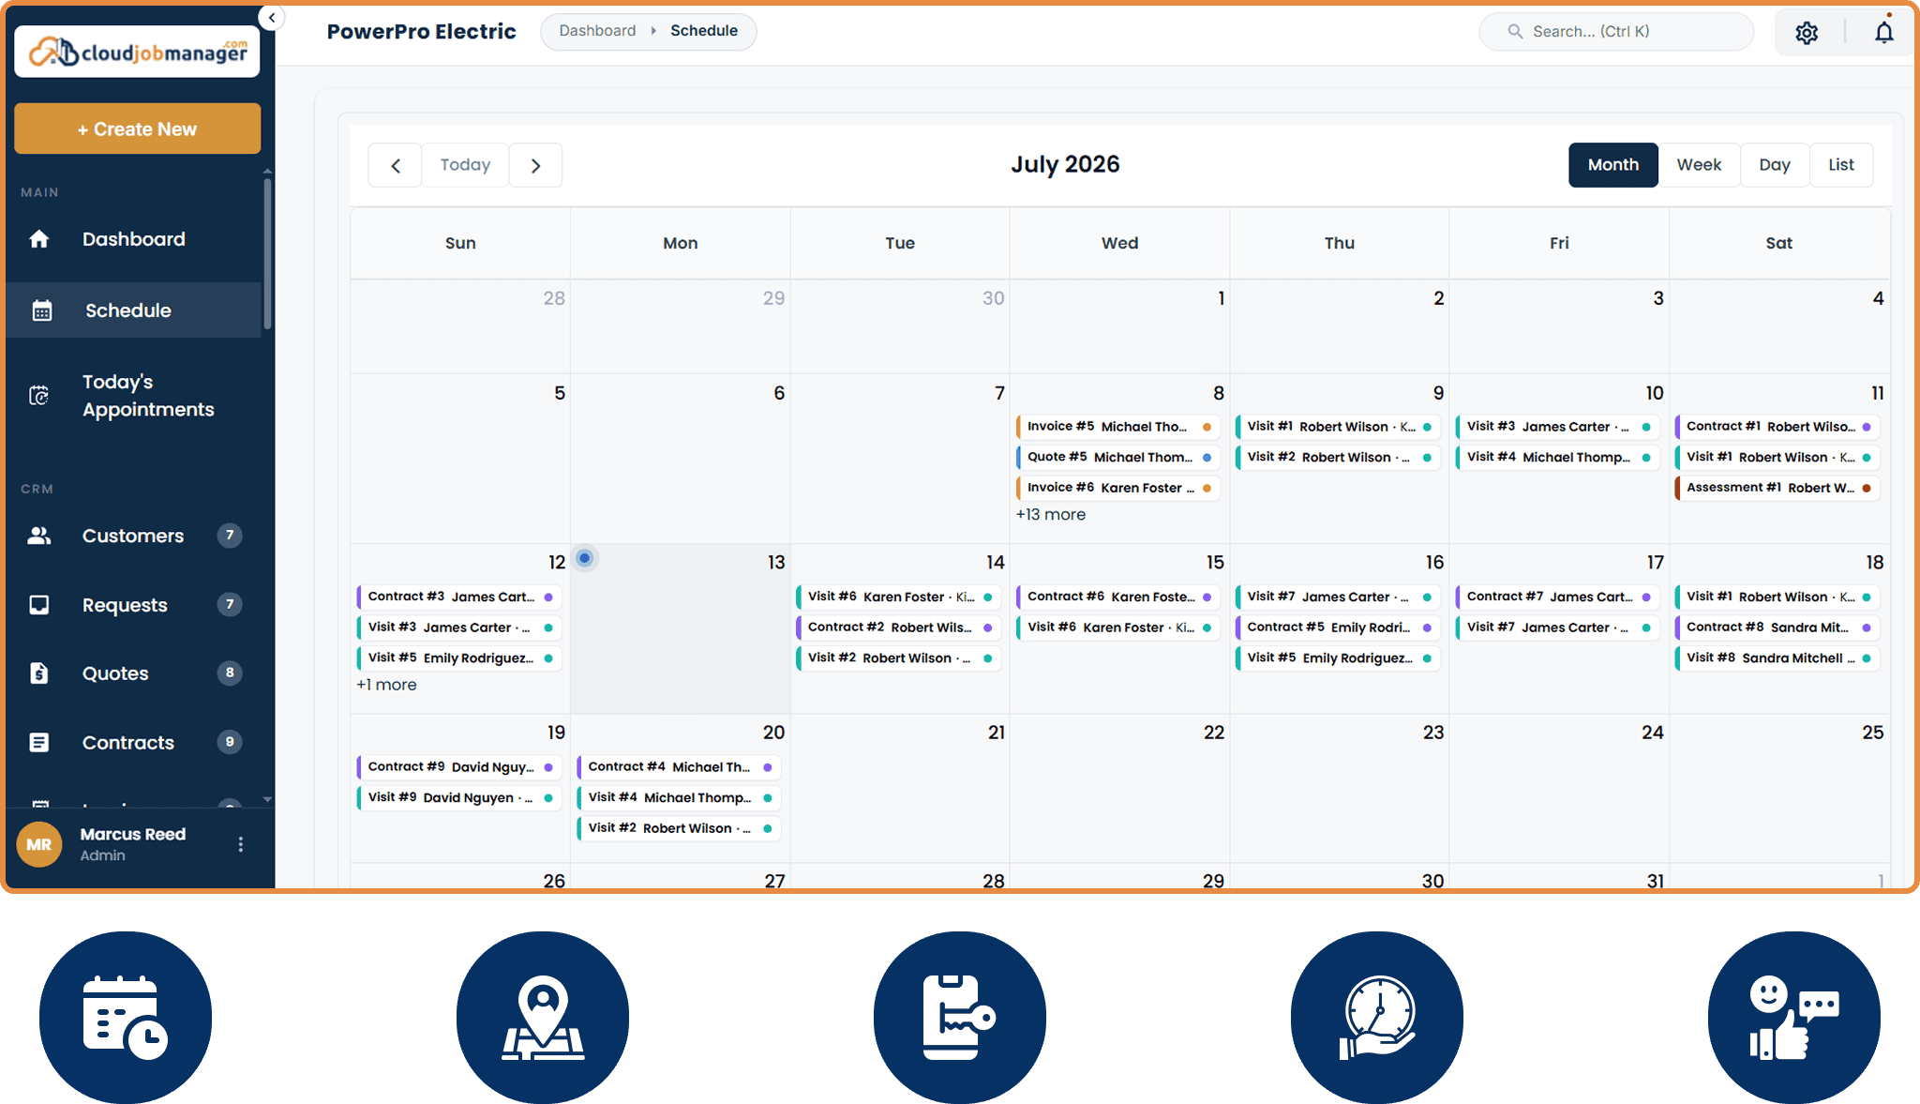Click the Today button
Viewport: 1920px width, 1104px height.
pyautogui.click(x=465, y=165)
